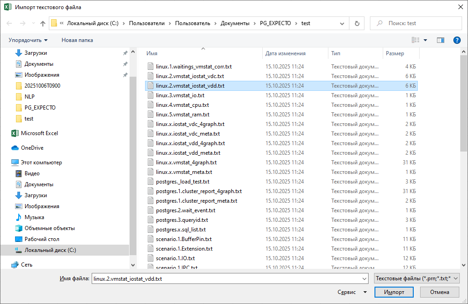Select Microsoft Excel in the navigation pane

pyautogui.click(x=39, y=133)
